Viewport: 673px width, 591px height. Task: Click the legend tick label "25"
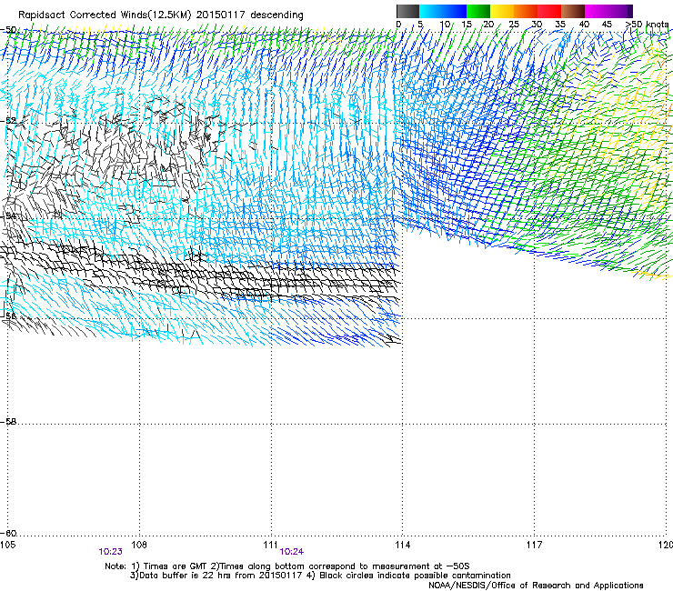[x=514, y=25]
